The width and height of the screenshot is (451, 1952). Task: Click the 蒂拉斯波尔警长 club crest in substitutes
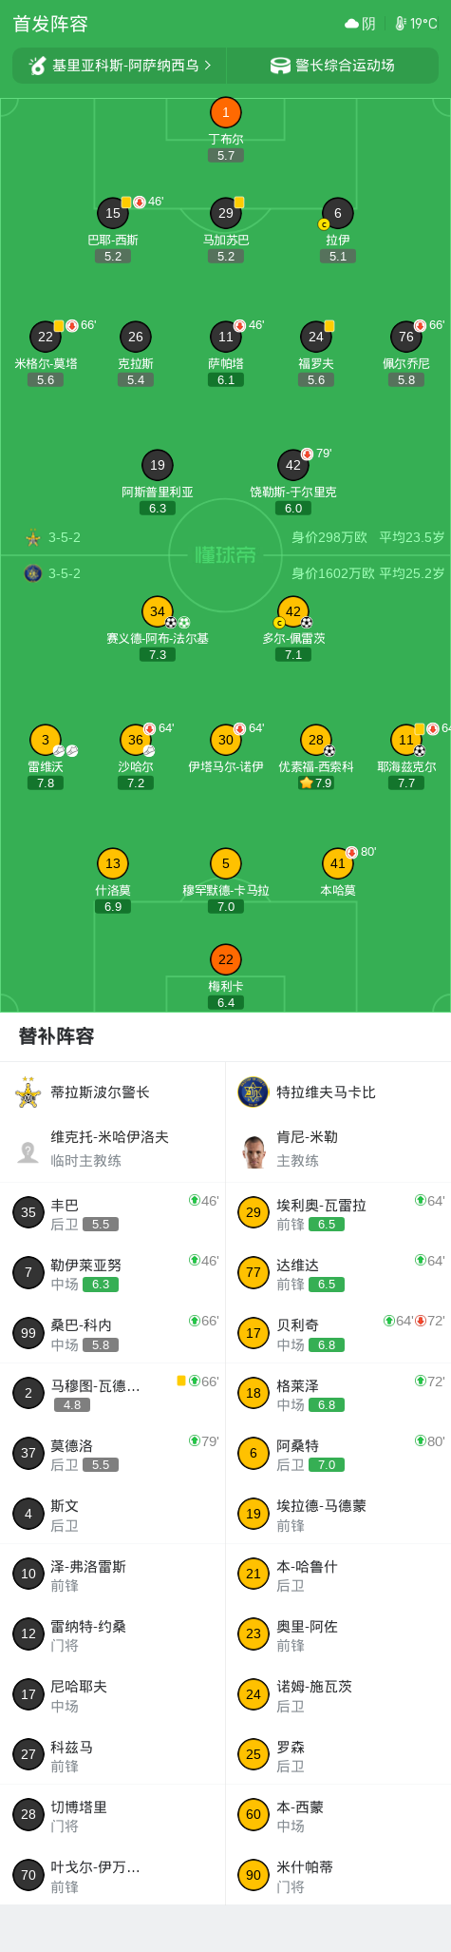28,1092
